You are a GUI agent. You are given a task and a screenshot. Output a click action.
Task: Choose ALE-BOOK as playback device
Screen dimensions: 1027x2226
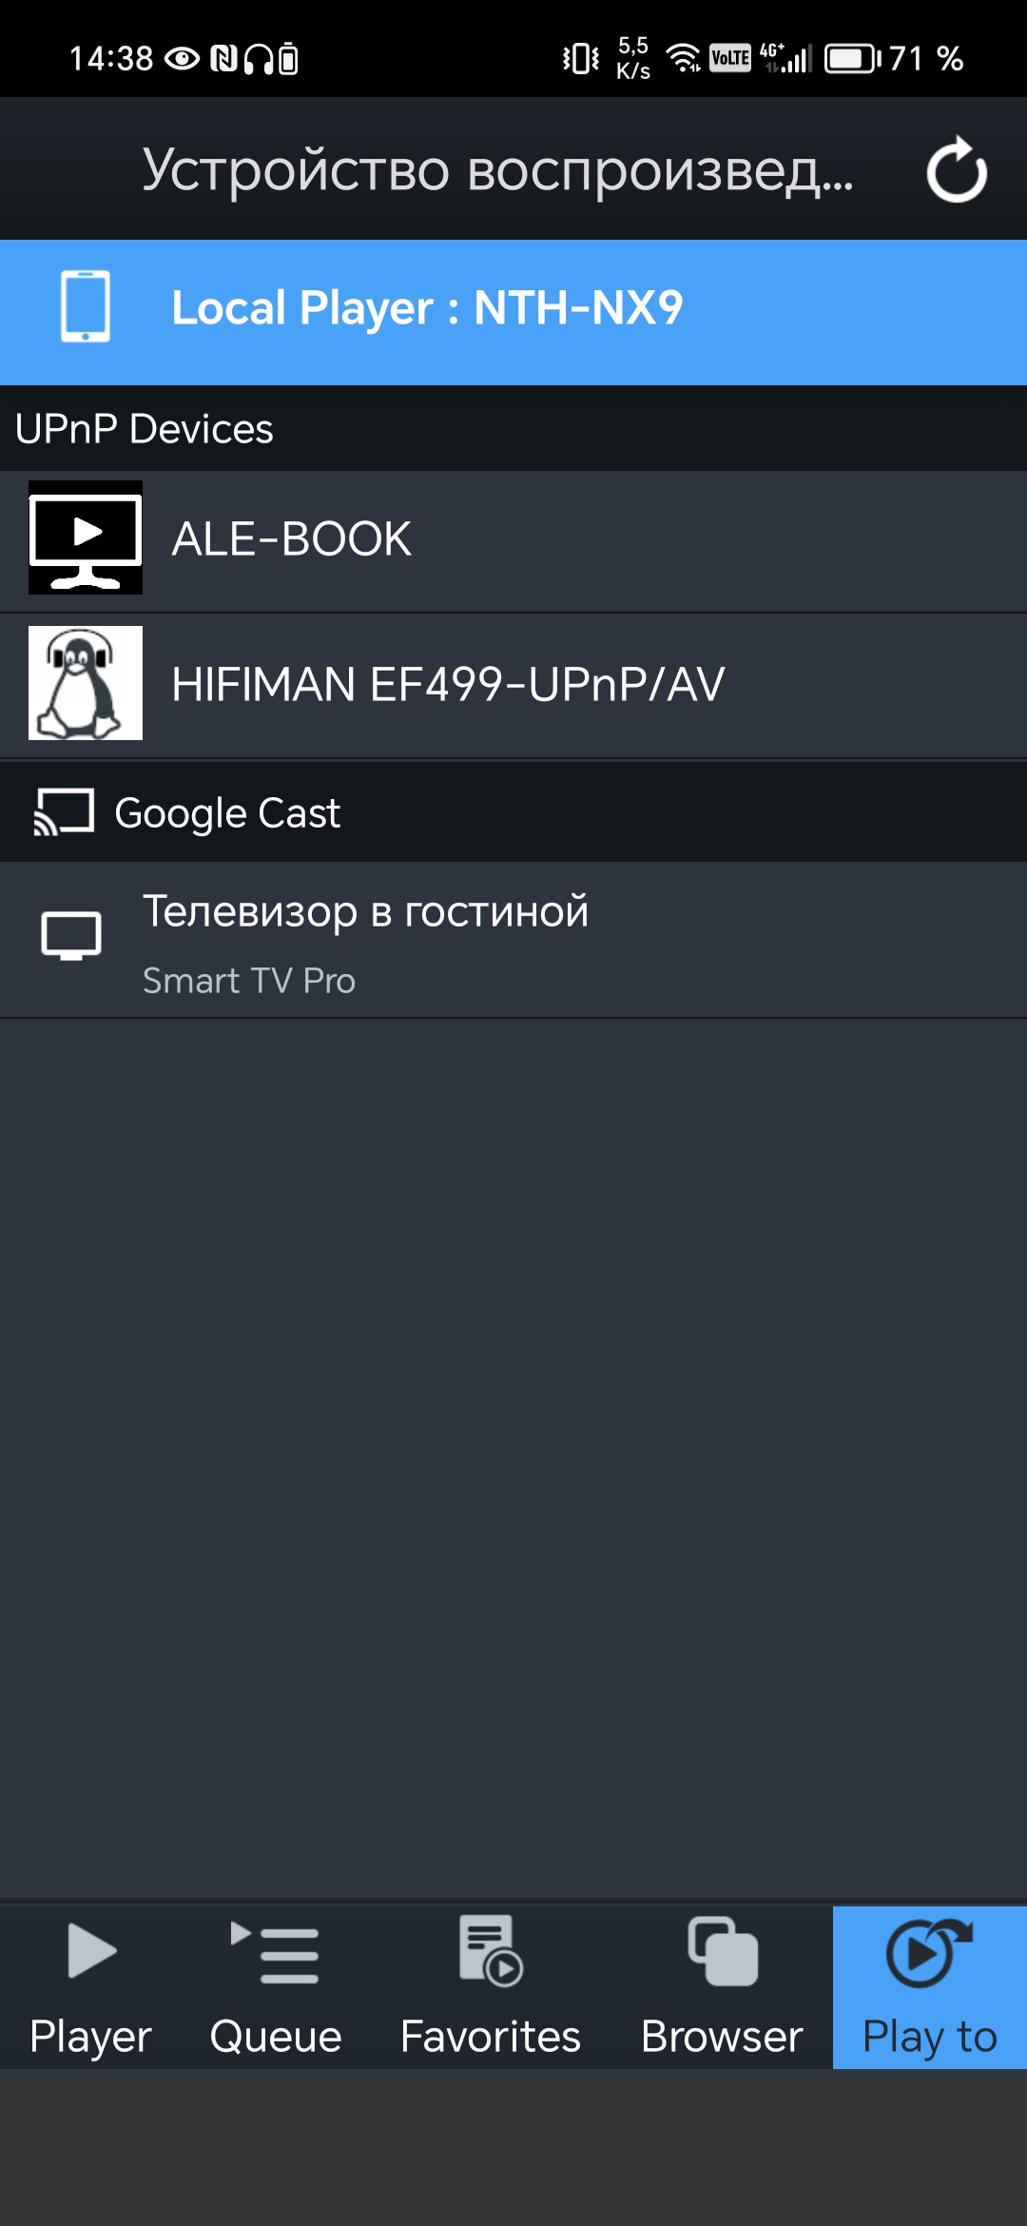pyautogui.click(x=291, y=539)
